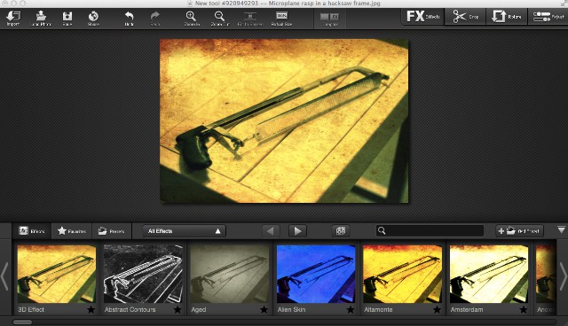
Task: Click the Add Preset button
Action: click(x=519, y=231)
